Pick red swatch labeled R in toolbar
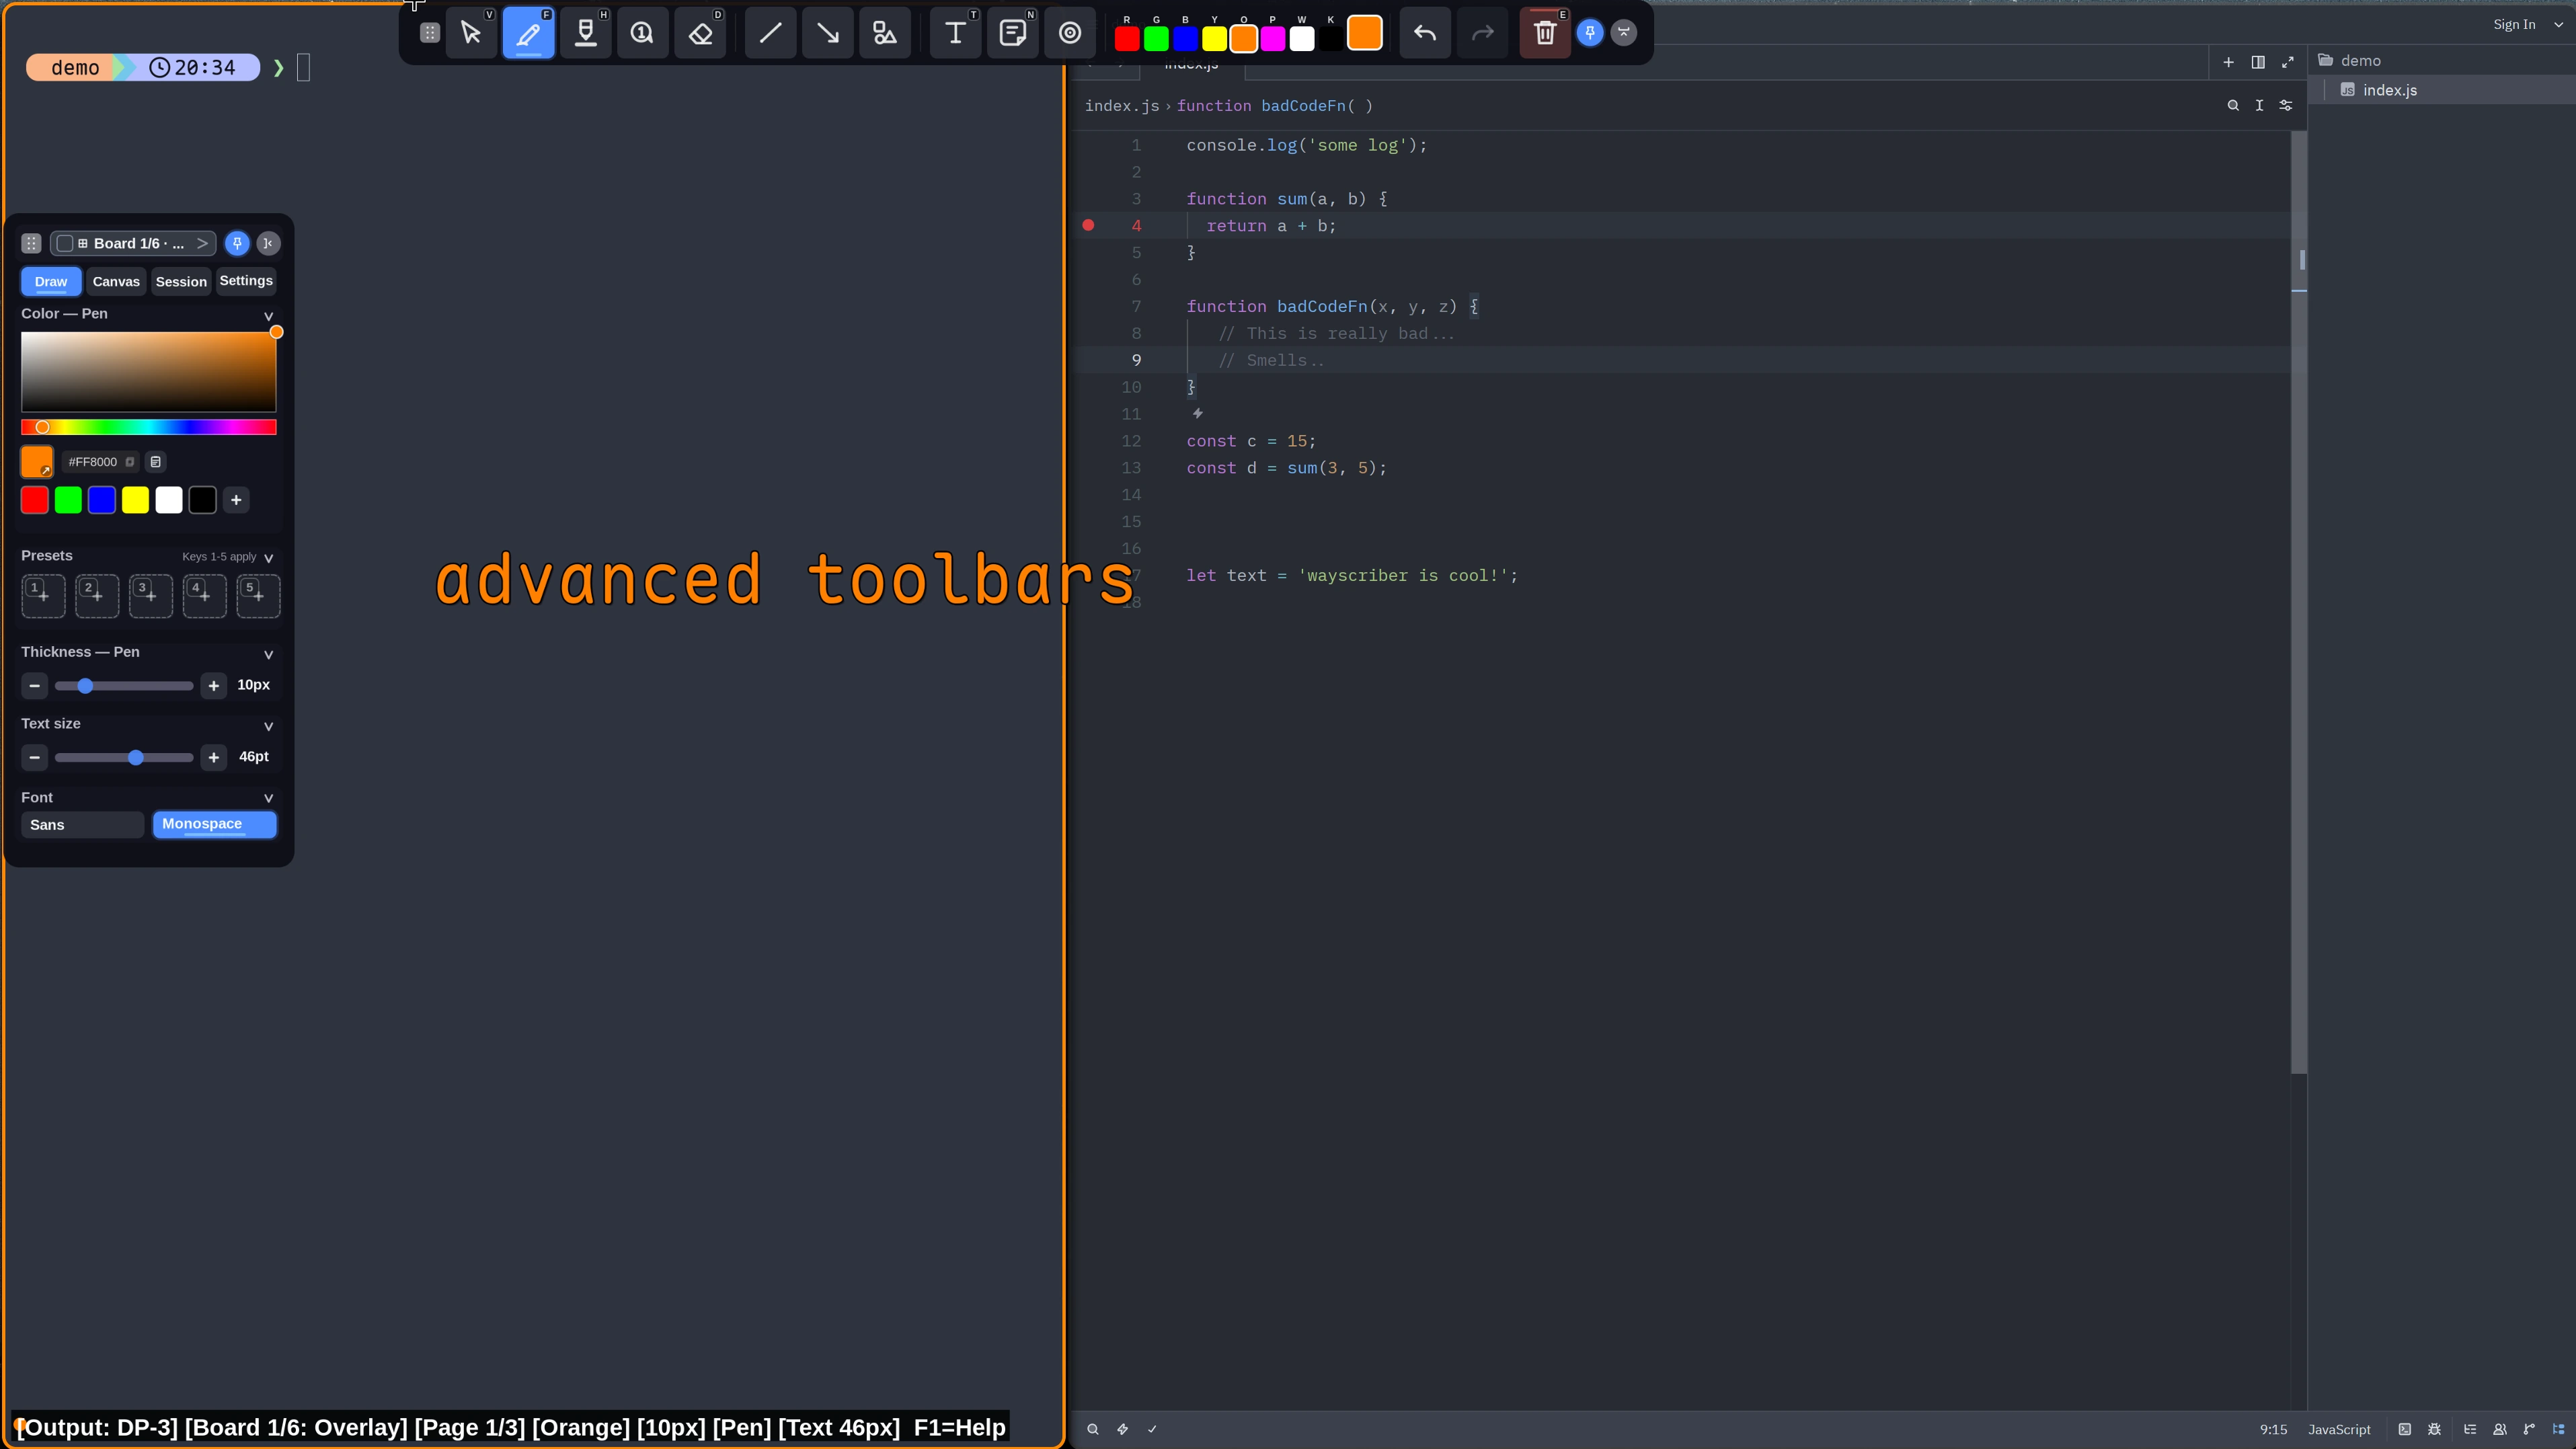The height and width of the screenshot is (1449, 2576). click(1127, 39)
